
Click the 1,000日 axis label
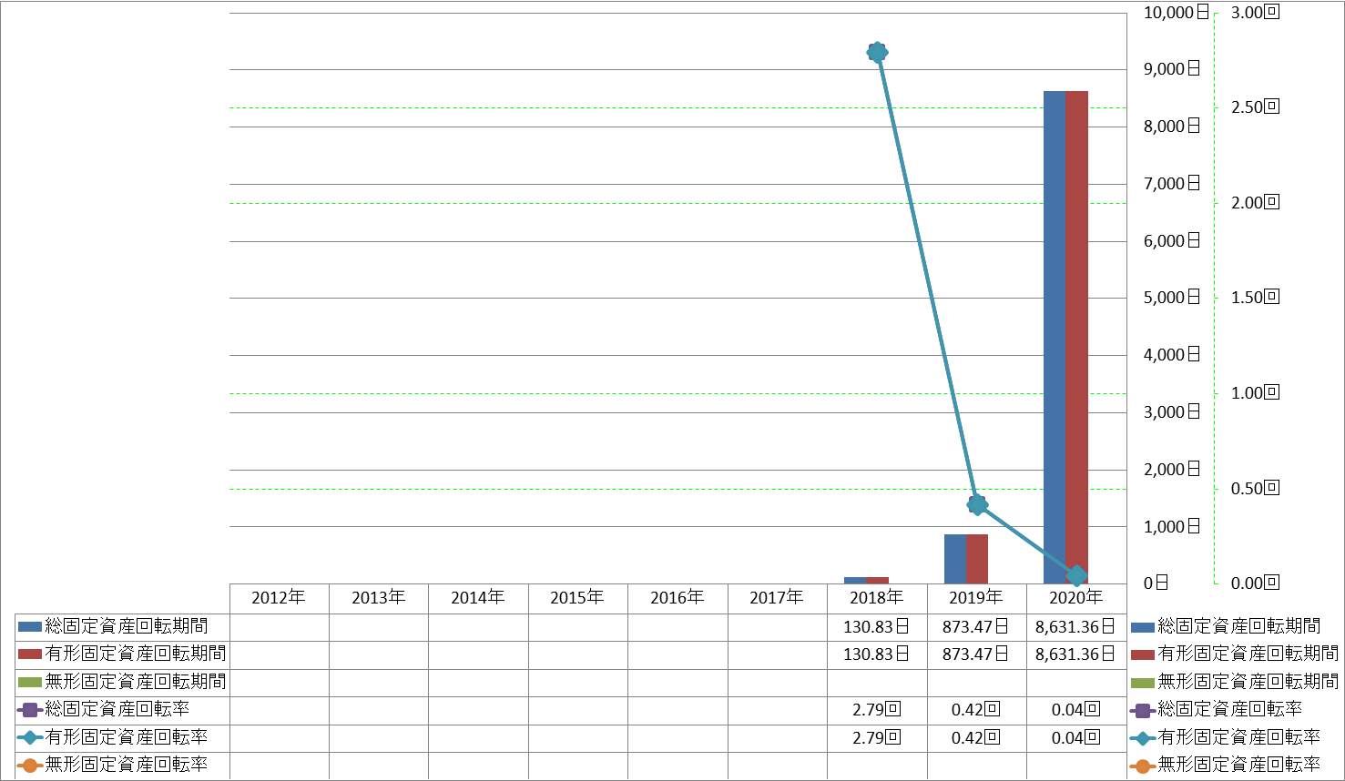click(x=1172, y=527)
